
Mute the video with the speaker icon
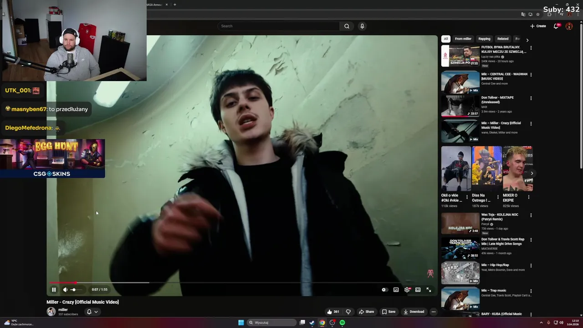click(65, 290)
